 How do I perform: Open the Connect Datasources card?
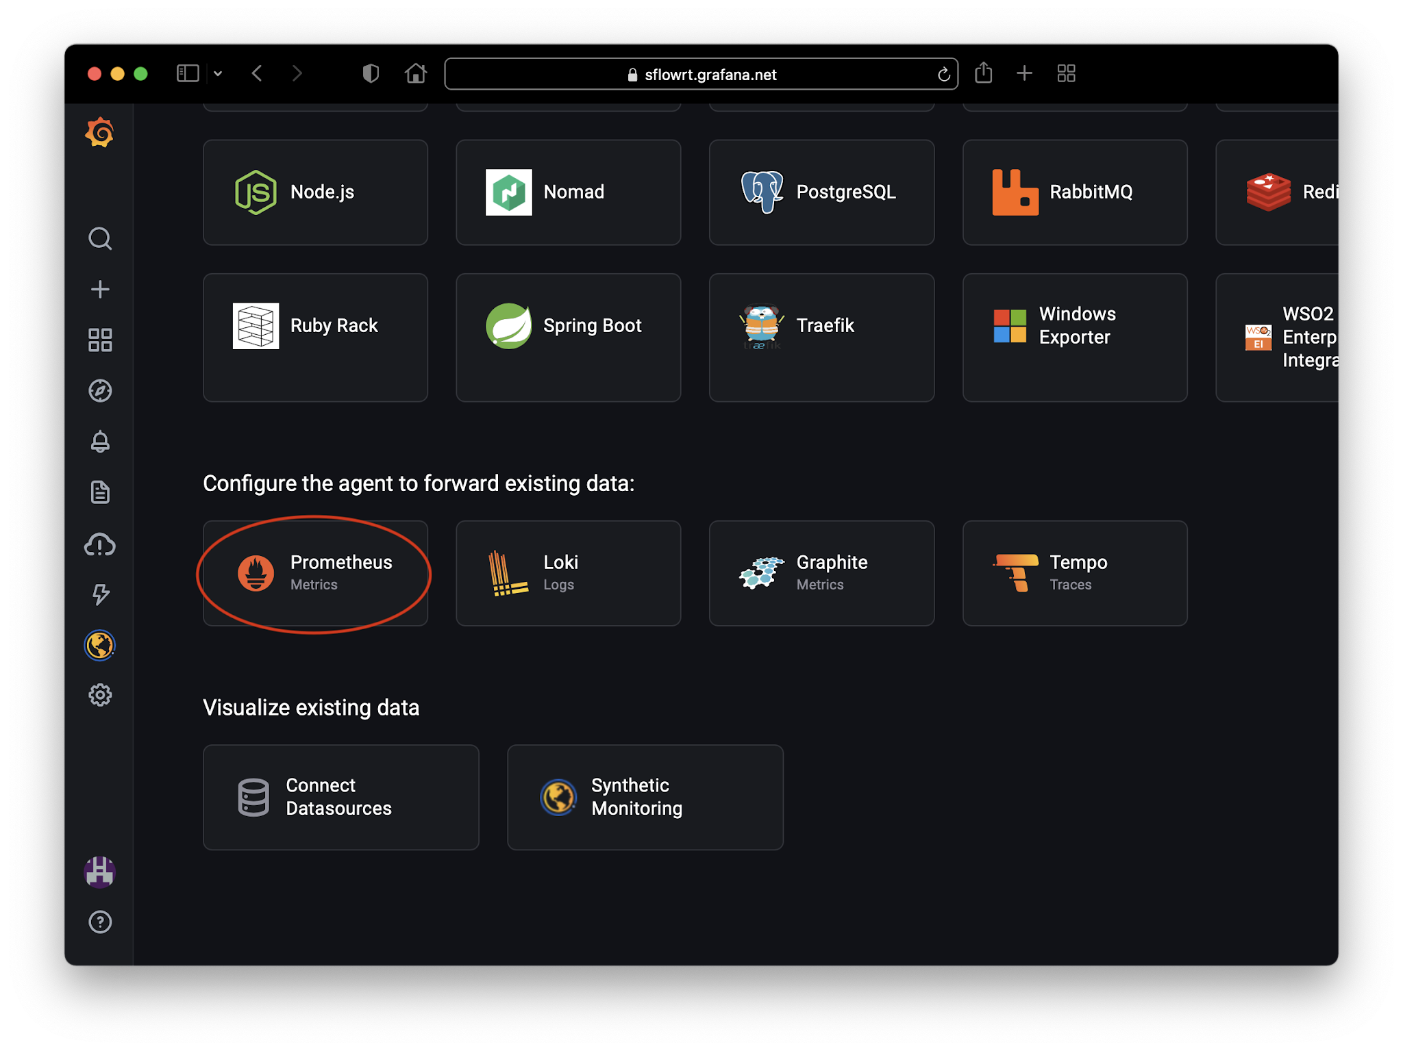click(x=341, y=798)
